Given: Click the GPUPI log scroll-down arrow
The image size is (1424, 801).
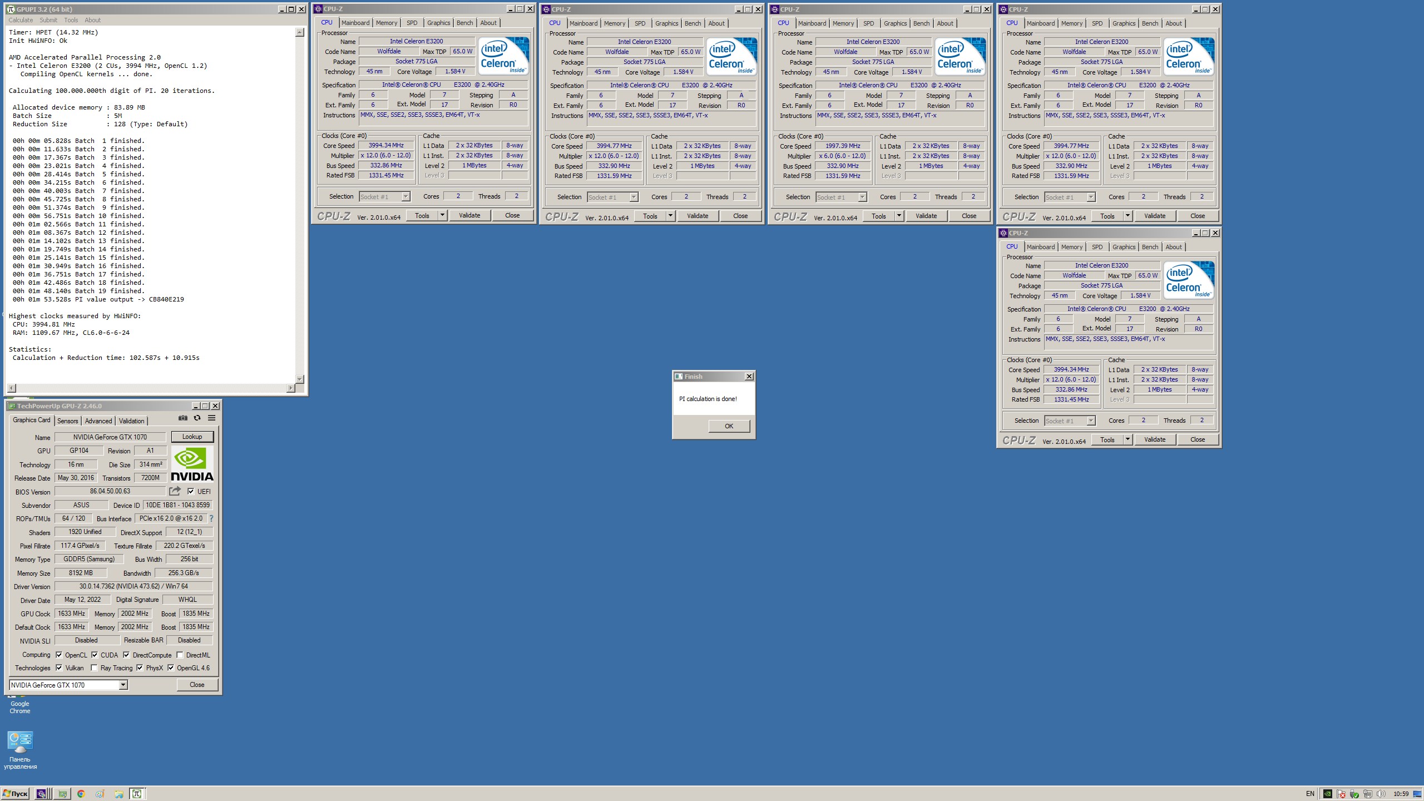Looking at the screenshot, I should pos(300,379).
